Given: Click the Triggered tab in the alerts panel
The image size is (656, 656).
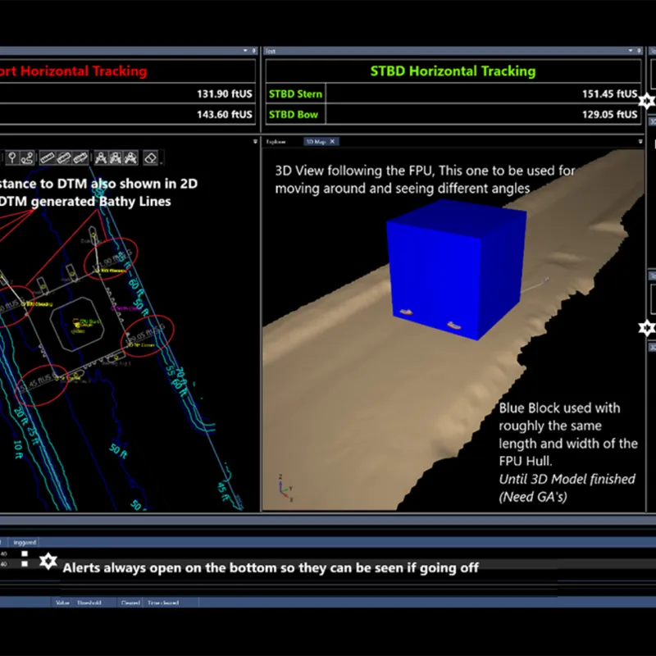Looking at the screenshot, I should coord(25,542).
